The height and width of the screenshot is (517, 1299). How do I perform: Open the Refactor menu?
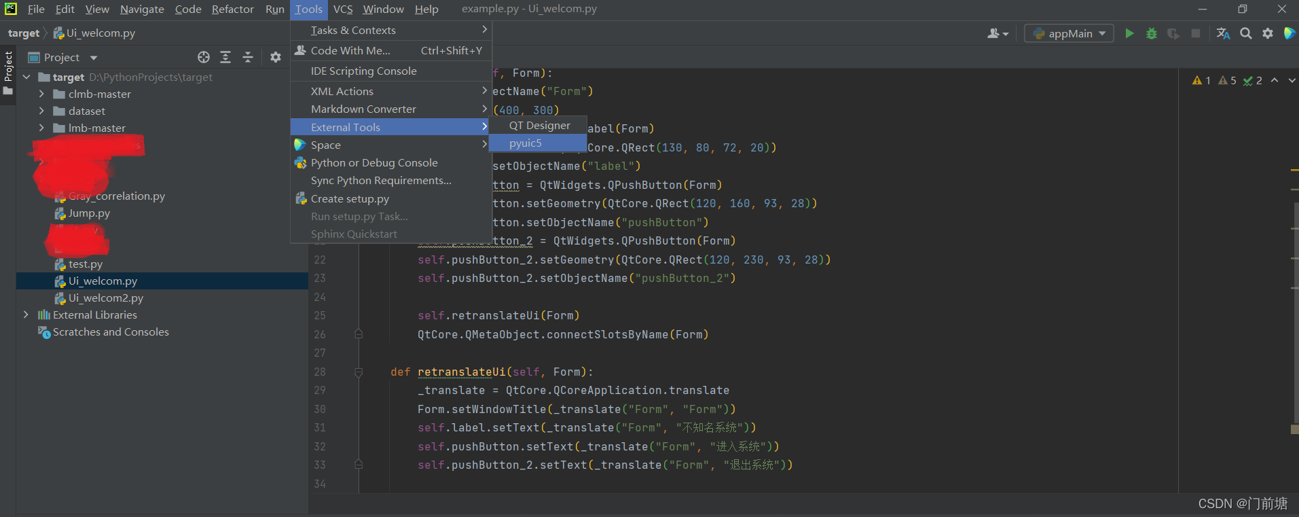233,9
